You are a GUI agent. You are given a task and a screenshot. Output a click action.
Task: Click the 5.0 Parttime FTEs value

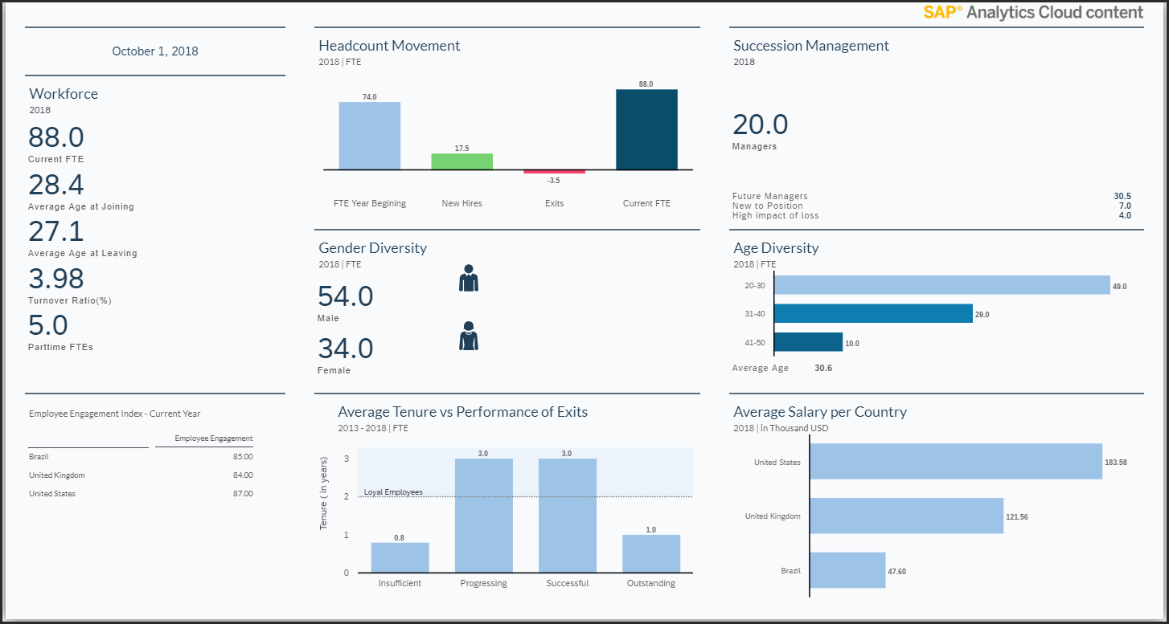(48, 325)
